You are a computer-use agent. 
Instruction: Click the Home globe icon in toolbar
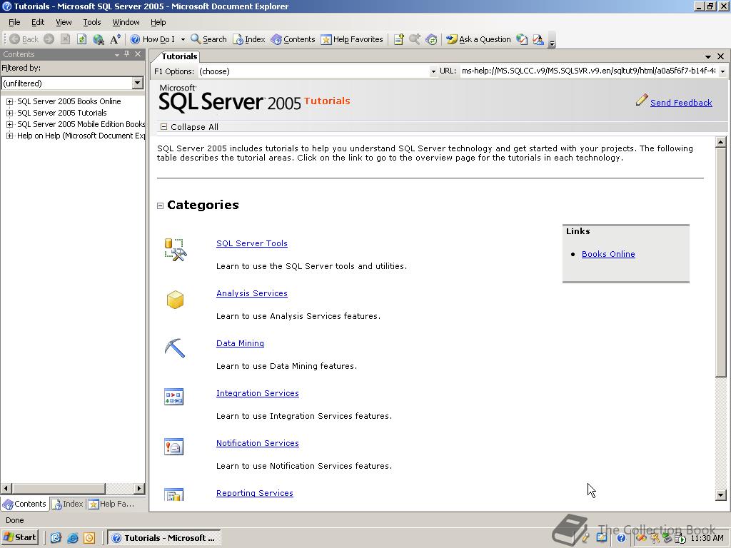click(99, 40)
